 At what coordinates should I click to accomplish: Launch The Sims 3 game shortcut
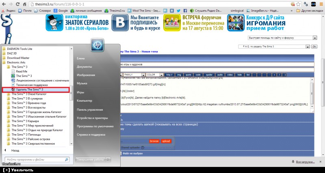coord(22,76)
